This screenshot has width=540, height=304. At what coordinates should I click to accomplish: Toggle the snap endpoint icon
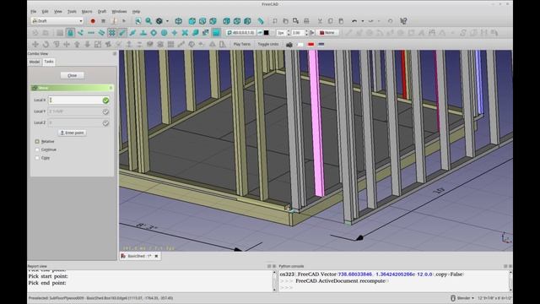coord(122,33)
